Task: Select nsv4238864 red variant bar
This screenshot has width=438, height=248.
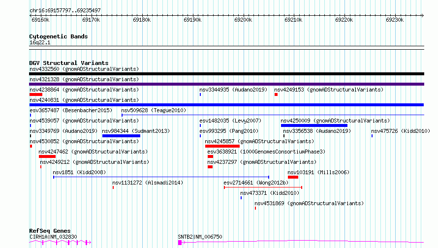Action: coord(36,94)
